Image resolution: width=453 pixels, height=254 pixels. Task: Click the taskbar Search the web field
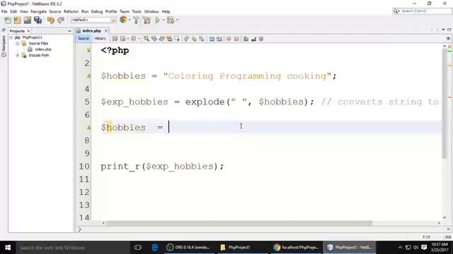(73, 248)
